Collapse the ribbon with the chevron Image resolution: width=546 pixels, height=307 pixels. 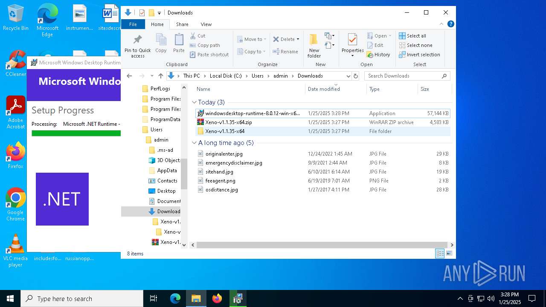pos(441,24)
